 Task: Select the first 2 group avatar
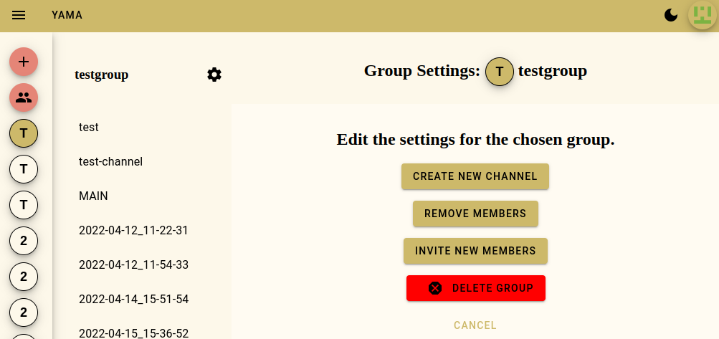point(24,241)
